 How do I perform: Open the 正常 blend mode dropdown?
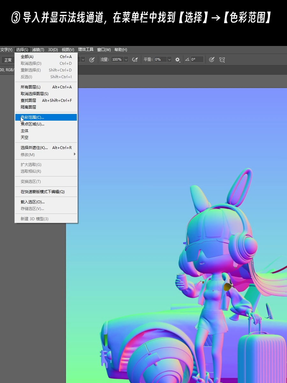(x=8, y=60)
